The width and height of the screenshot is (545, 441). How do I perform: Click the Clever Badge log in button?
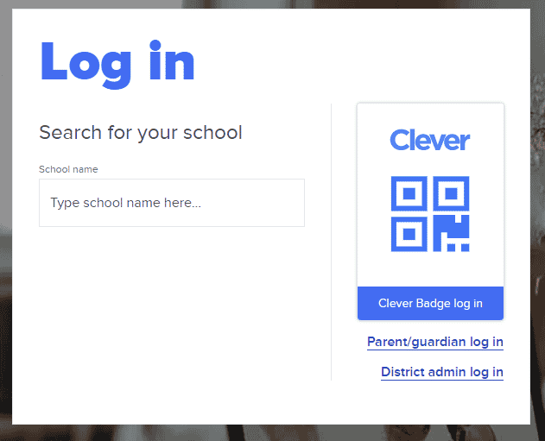pos(430,303)
